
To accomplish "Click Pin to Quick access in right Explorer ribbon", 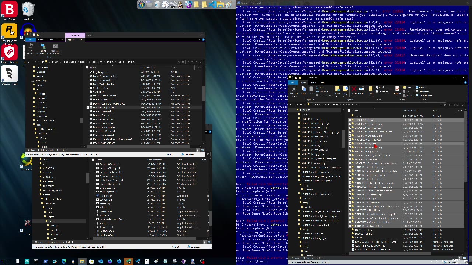I will click(x=294, y=91).
